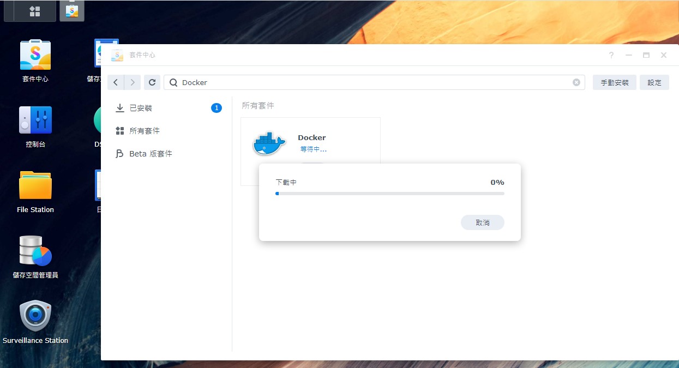Viewport: 679px width, 368px height.
Task: Go forward with the right arrow button
Action: click(x=132, y=82)
